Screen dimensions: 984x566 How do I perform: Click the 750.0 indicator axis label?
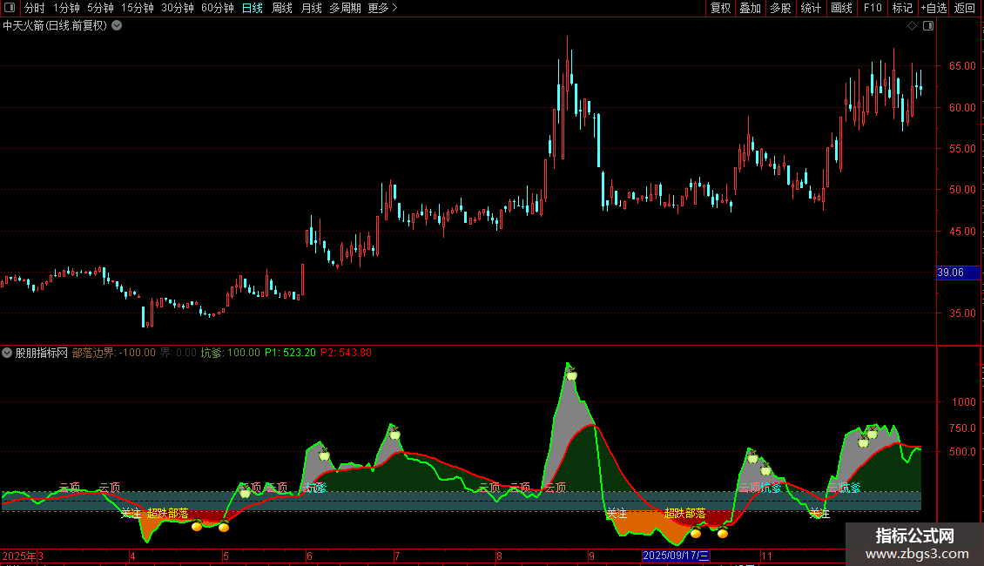tap(962, 428)
